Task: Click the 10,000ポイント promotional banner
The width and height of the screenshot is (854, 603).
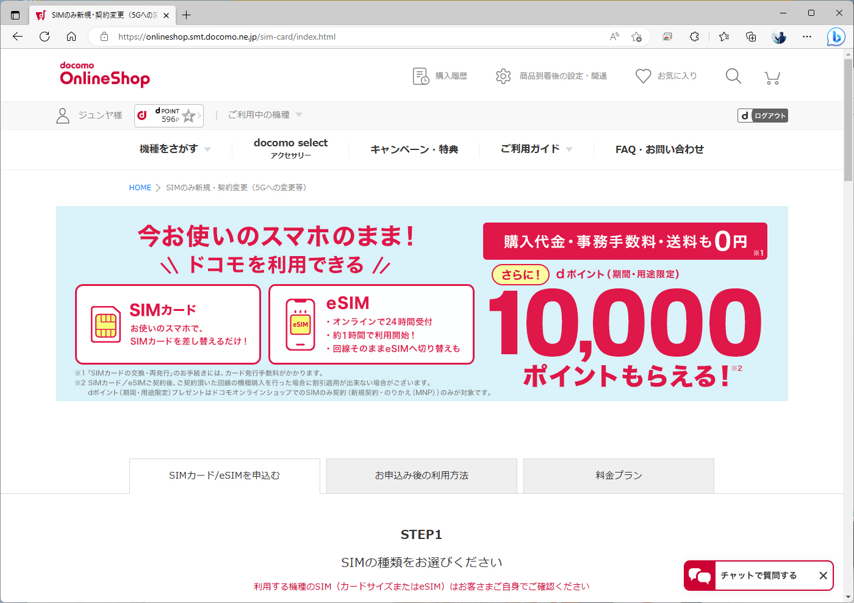Action: coord(625,338)
